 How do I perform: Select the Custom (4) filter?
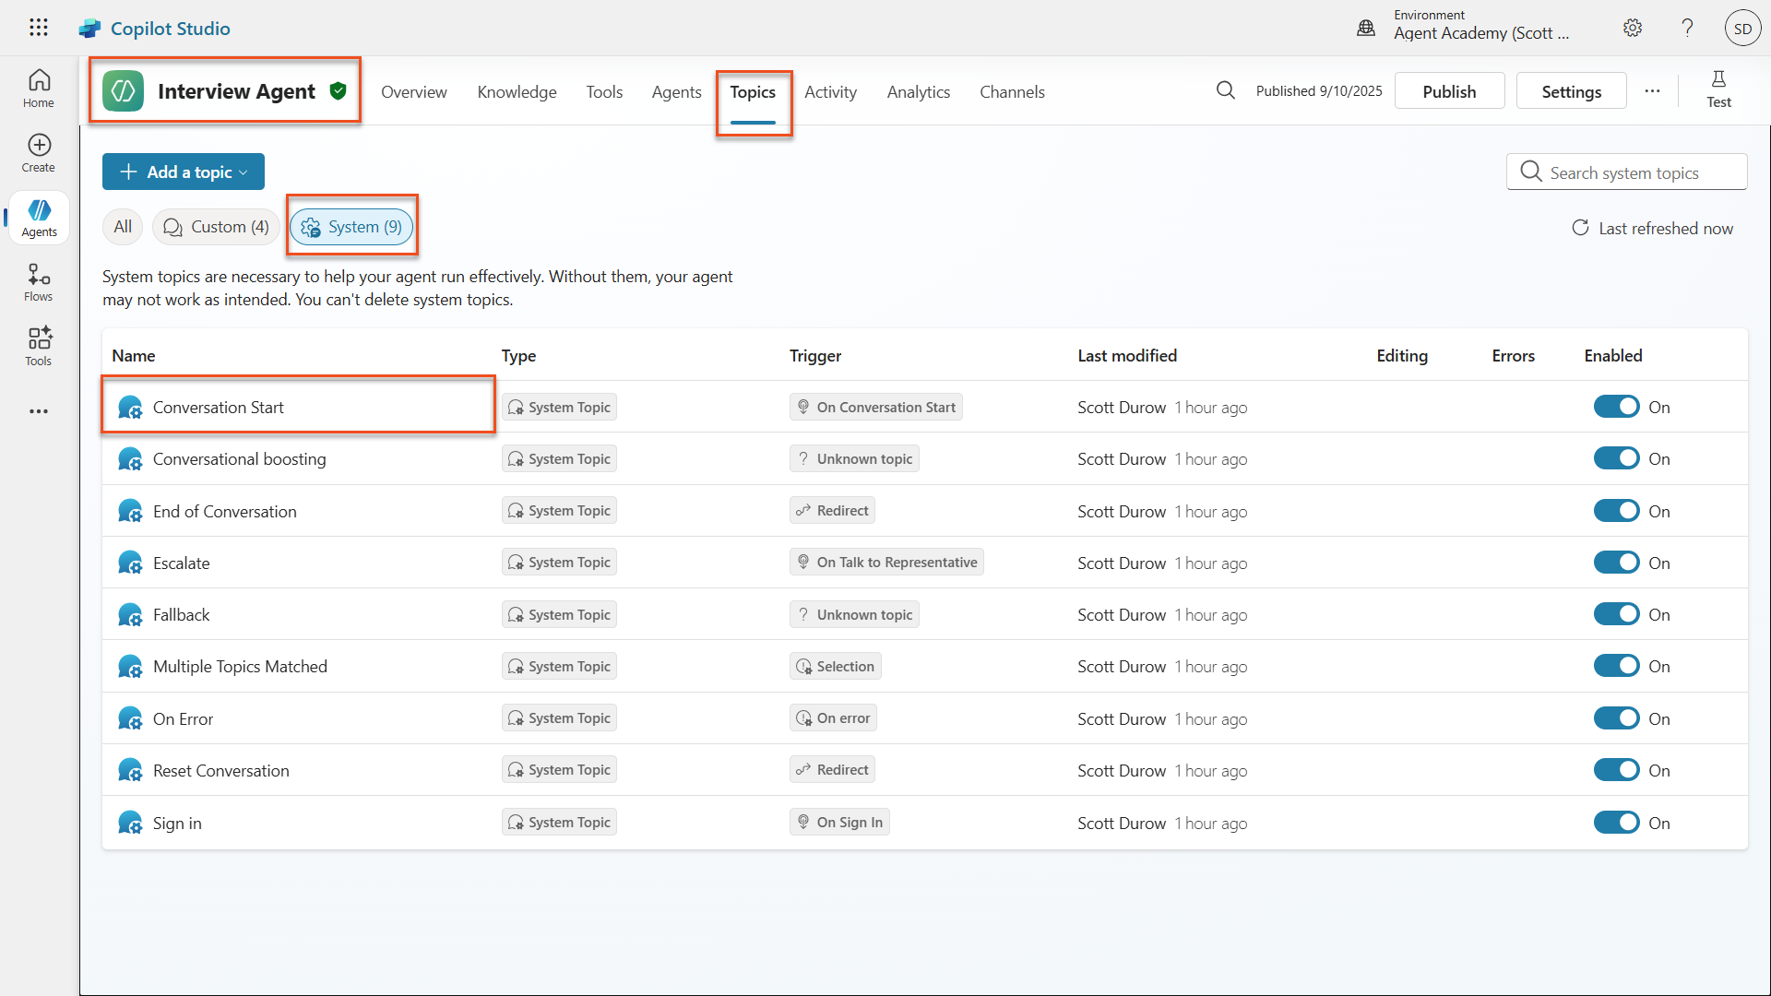(x=216, y=227)
